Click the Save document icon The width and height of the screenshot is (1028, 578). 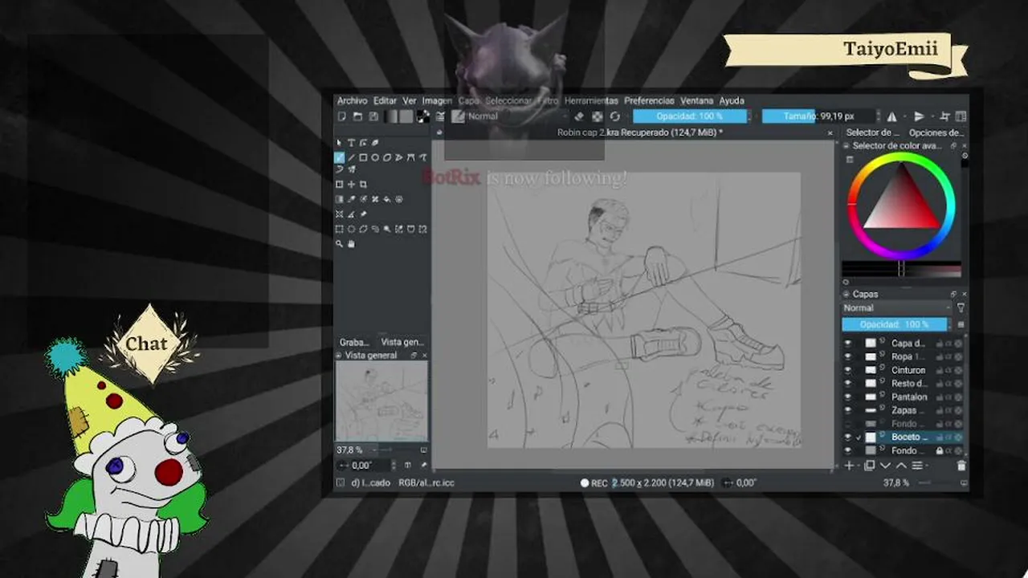373,116
